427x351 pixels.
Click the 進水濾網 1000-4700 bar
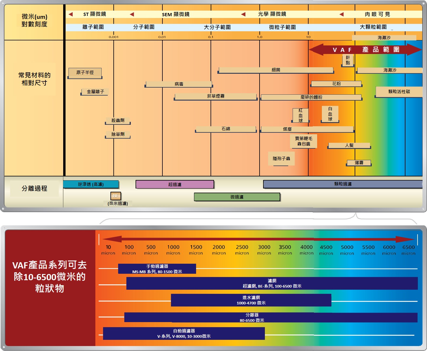(x=251, y=300)
